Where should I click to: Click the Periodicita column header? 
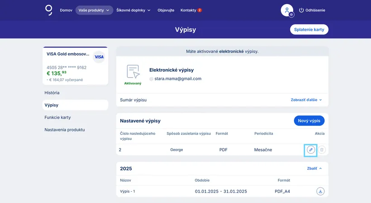tap(264, 134)
